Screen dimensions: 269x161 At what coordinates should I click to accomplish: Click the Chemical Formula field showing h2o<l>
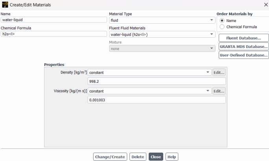[54, 34]
